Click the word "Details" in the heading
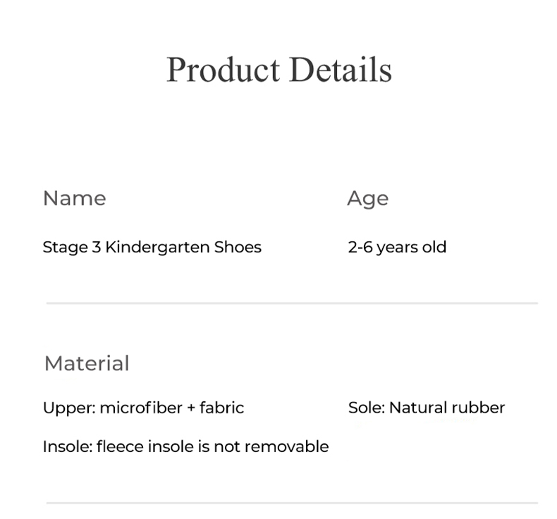This screenshot has width=557, height=519. click(340, 70)
